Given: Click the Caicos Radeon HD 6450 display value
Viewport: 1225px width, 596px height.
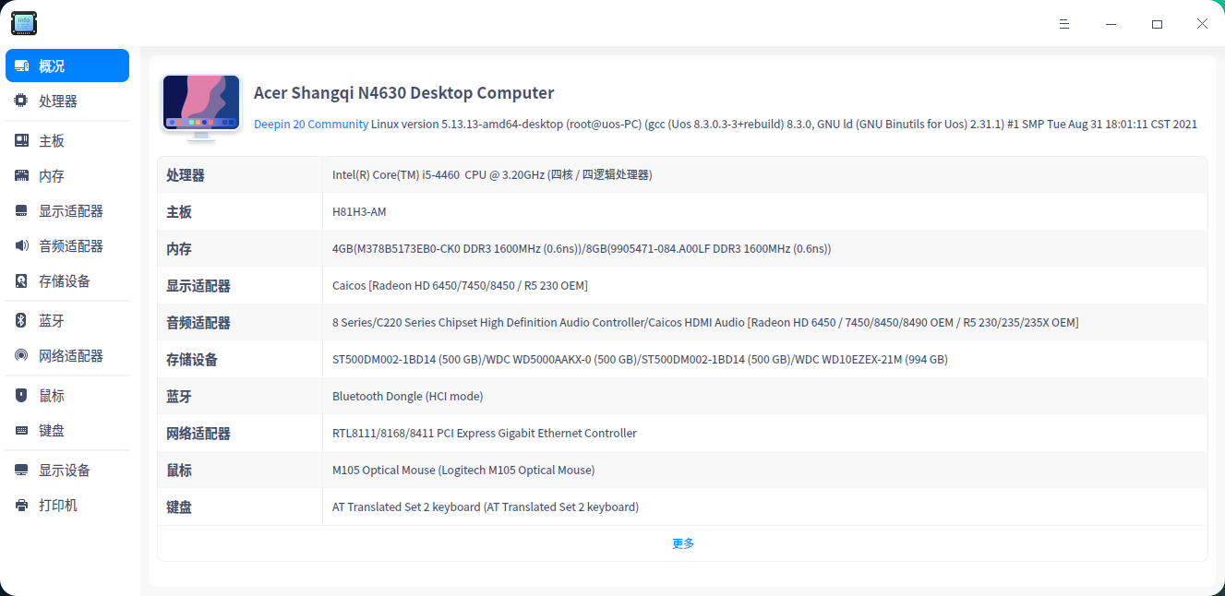Looking at the screenshot, I should [460, 285].
